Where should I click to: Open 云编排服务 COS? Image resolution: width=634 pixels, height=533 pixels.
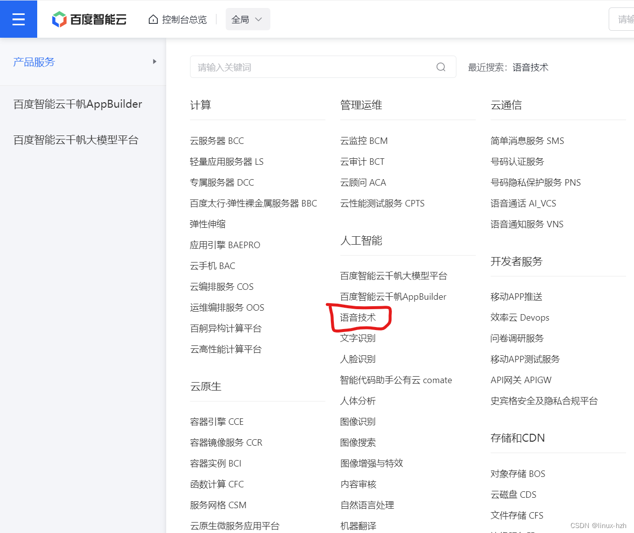[222, 287]
